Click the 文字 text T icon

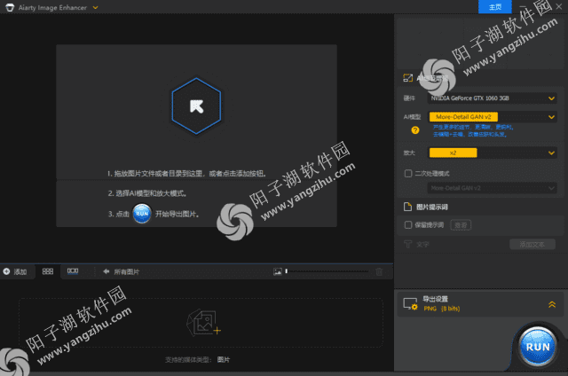coord(408,244)
